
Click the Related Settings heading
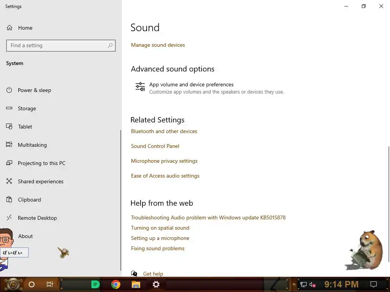(157, 120)
